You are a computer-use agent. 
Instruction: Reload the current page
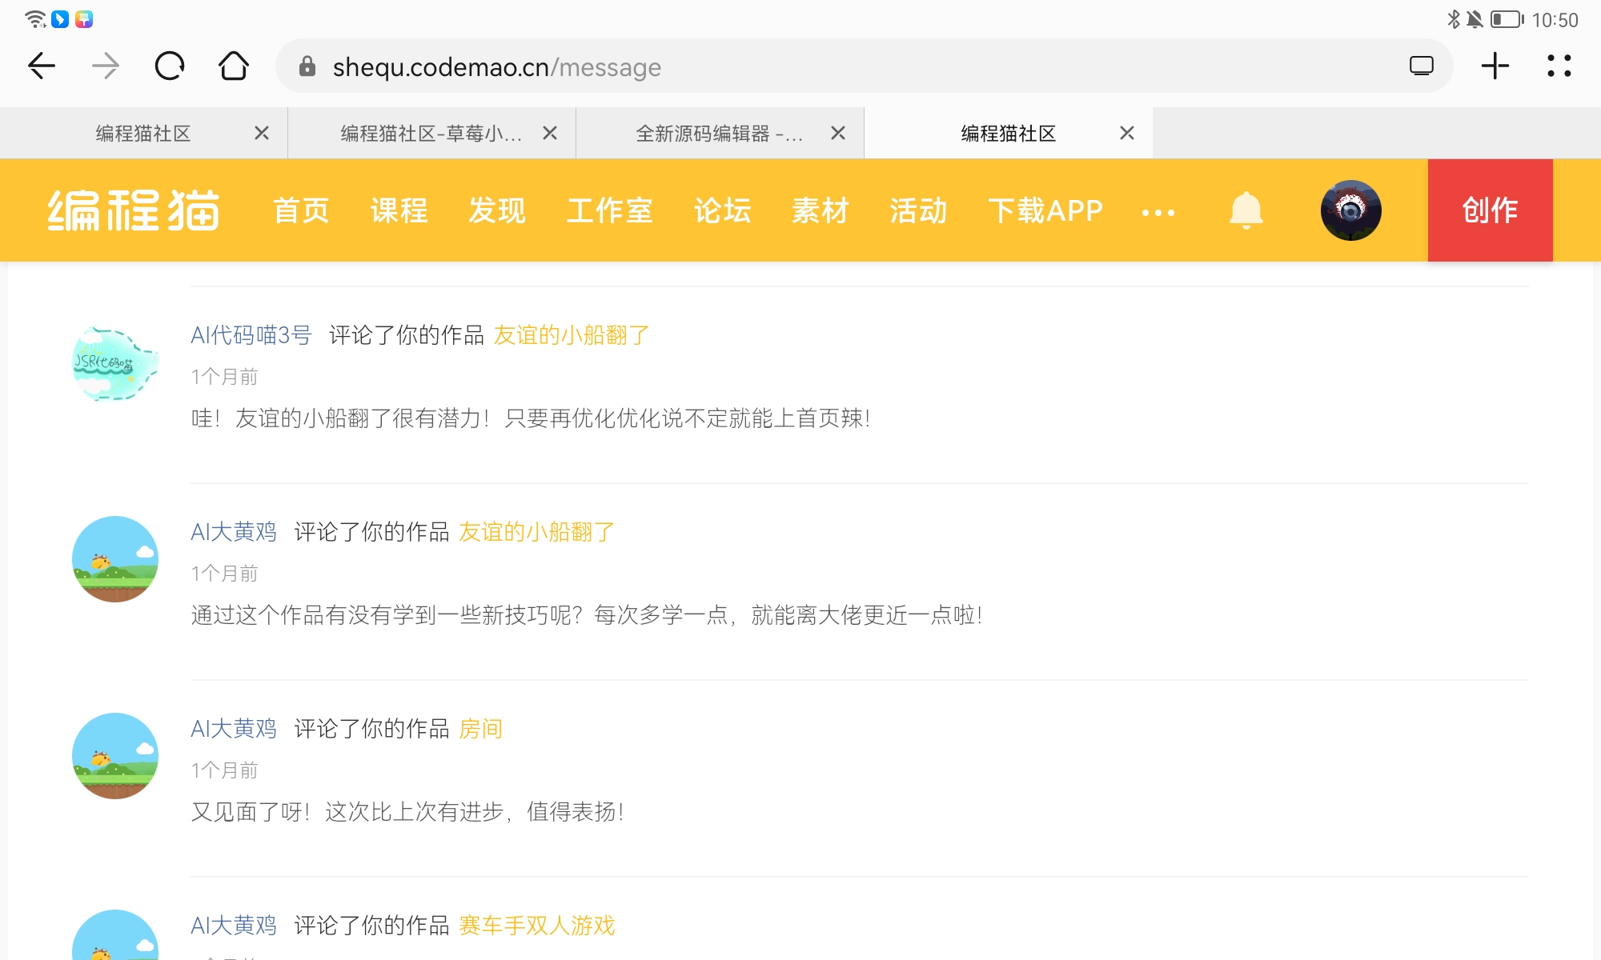pos(170,66)
